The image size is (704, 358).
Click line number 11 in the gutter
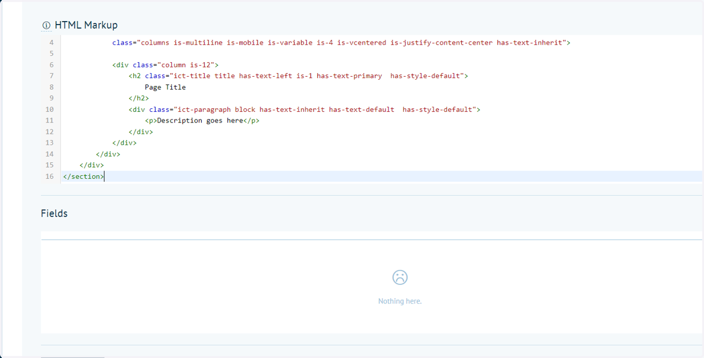[x=49, y=121]
